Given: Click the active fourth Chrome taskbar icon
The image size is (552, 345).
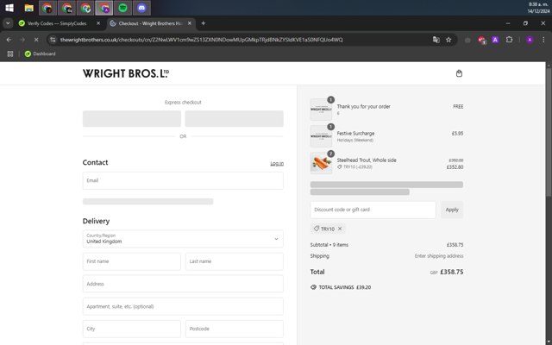Looking at the screenshot, I should coord(104,8).
